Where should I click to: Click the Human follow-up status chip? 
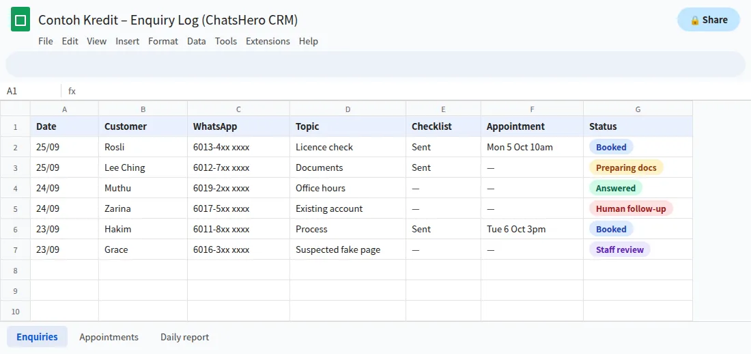(631, 208)
